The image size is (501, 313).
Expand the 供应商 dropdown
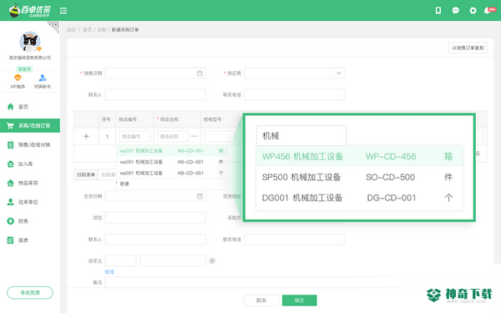coord(295,73)
